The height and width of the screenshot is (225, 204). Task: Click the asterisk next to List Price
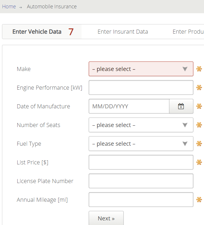click(199, 162)
